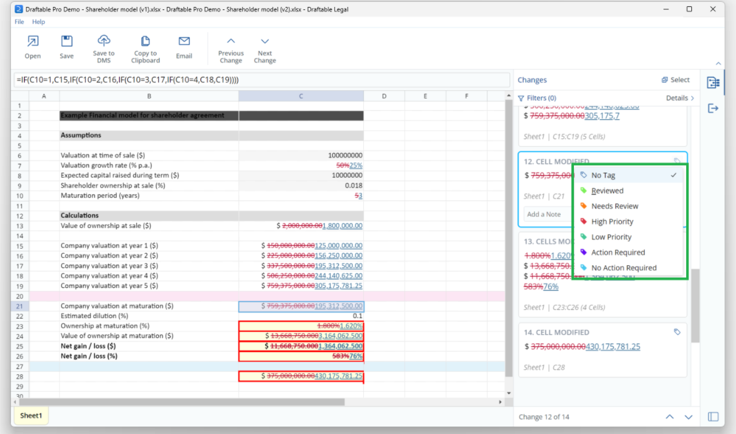Select column F header
This screenshot has height=434, width=736.
pyautogui.click(x=467, y=96)
